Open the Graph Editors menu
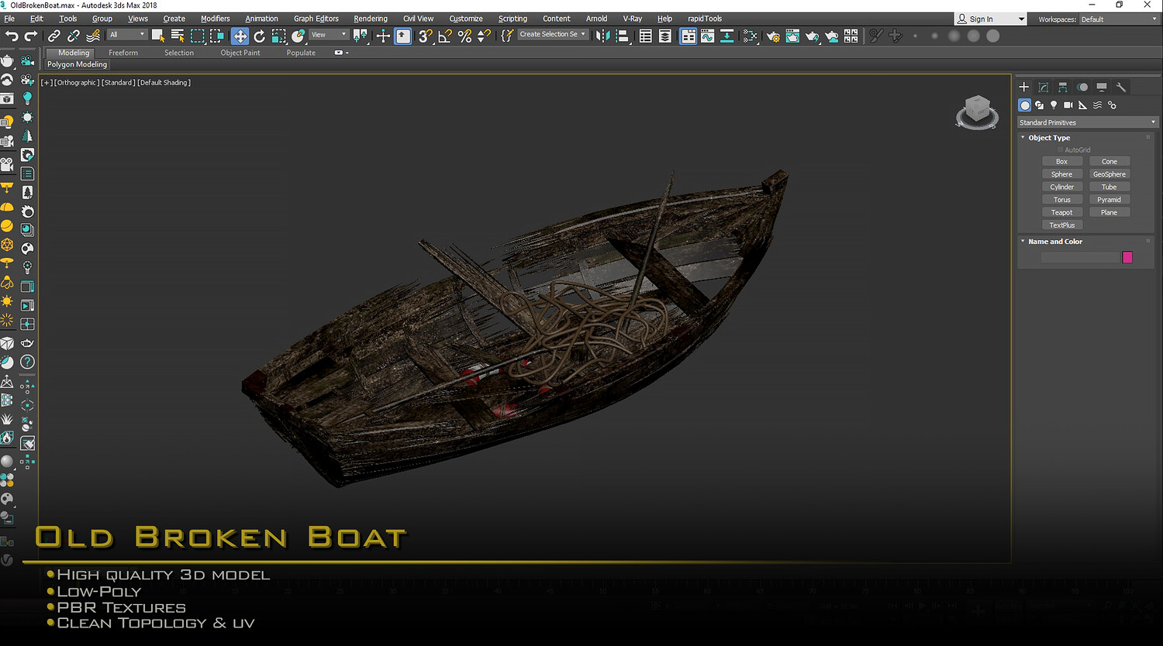The image size is (1163, 646). [316, 19]
